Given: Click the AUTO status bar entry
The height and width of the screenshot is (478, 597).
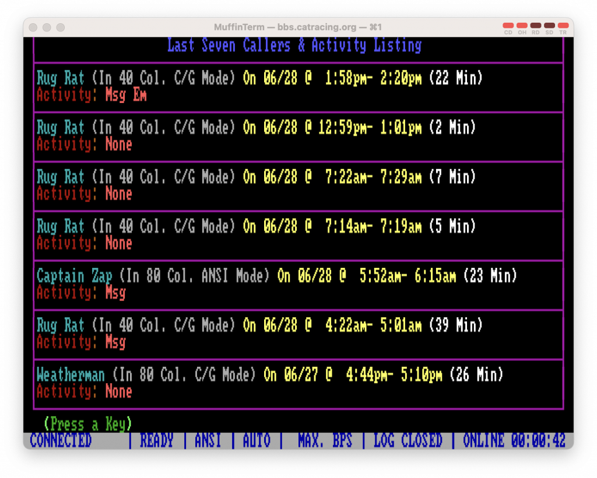Looking at the screenshot, I should (x=257, y=441).
